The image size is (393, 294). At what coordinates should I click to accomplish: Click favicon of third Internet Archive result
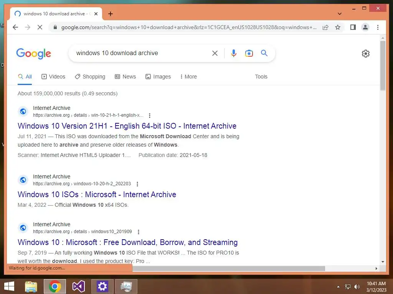point(23,228)
